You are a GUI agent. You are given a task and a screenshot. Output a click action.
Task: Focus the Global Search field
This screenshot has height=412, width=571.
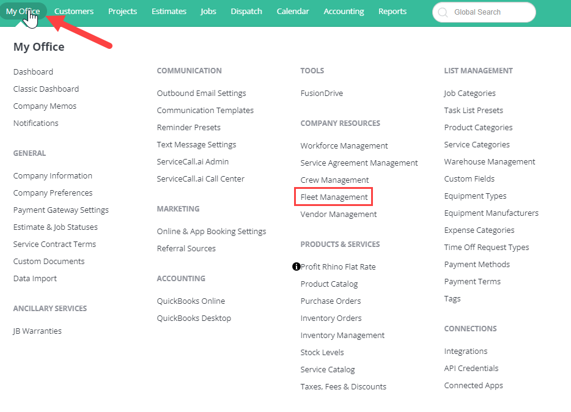tap(484, 12)
